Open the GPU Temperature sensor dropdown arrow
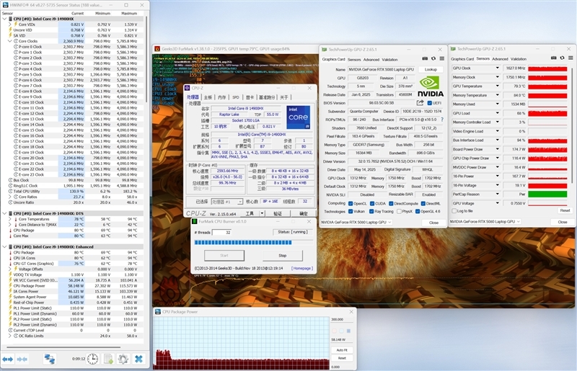This screenshot has width=577, height=371. 497,86
